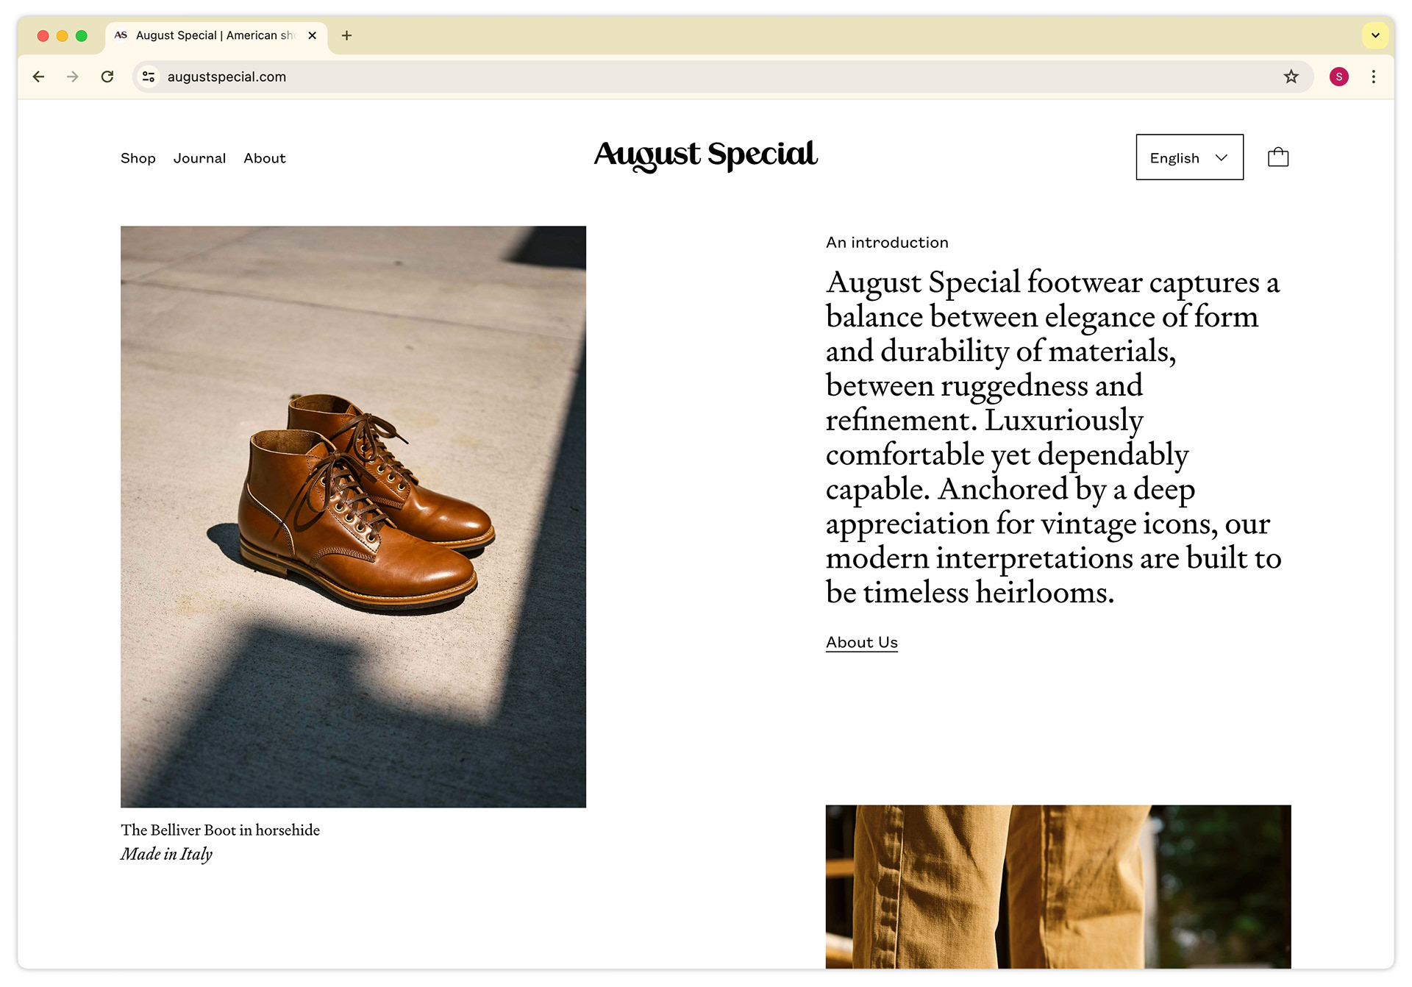Click the khaki trousers image
The width and height of the screenshot is (1412, 987).
(x=1058, y=886)
